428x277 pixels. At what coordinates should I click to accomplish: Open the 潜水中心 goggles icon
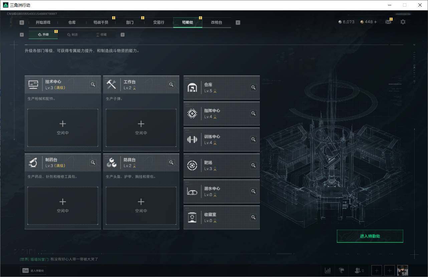click(x=192, y=191)
